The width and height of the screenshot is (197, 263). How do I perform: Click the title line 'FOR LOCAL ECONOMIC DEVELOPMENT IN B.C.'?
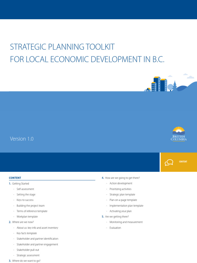click(87, 59)
